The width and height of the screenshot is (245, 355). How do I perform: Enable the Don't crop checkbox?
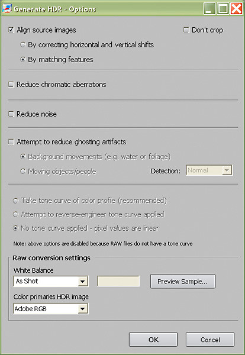[x=186, y=30]
